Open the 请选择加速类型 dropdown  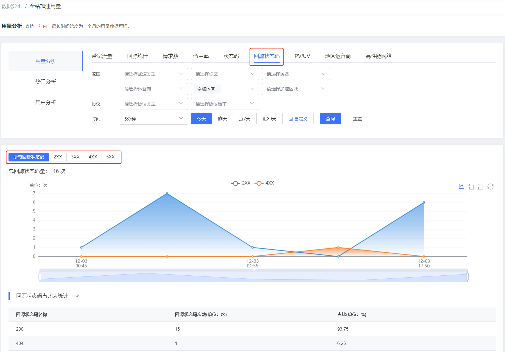(154, 74)
